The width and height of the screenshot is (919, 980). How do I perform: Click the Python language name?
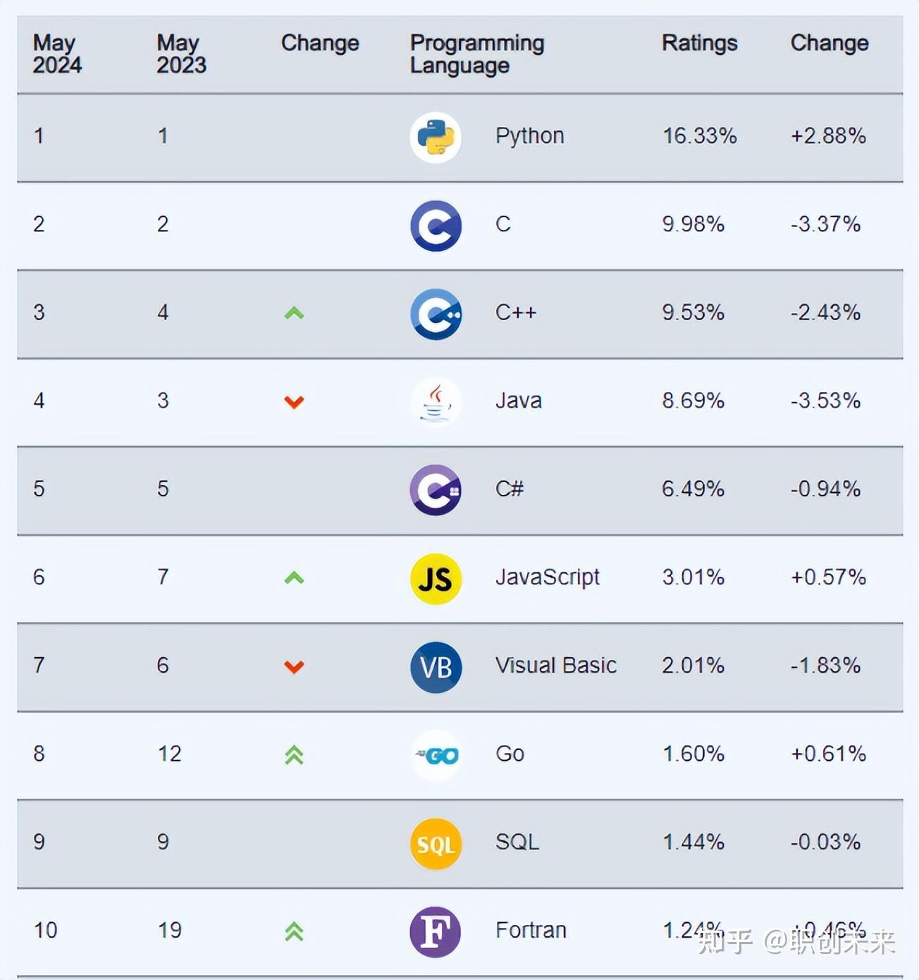(x=529, y=135)
